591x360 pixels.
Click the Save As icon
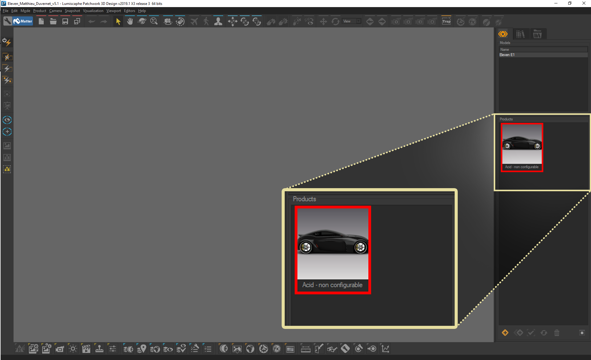point(77,21)
